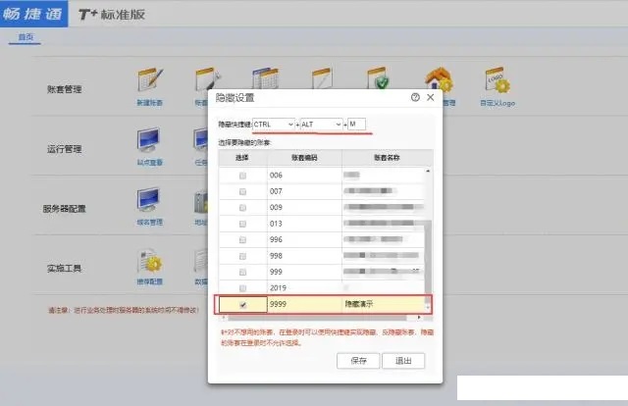Image resolution: width=628 pixels, height=406 pixels.
Task: Click the 账套名称 column header
Action: pyautogui.click(x=387, y=158)
